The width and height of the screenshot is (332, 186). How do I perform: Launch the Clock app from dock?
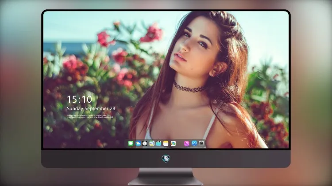(x=145, y=144)
